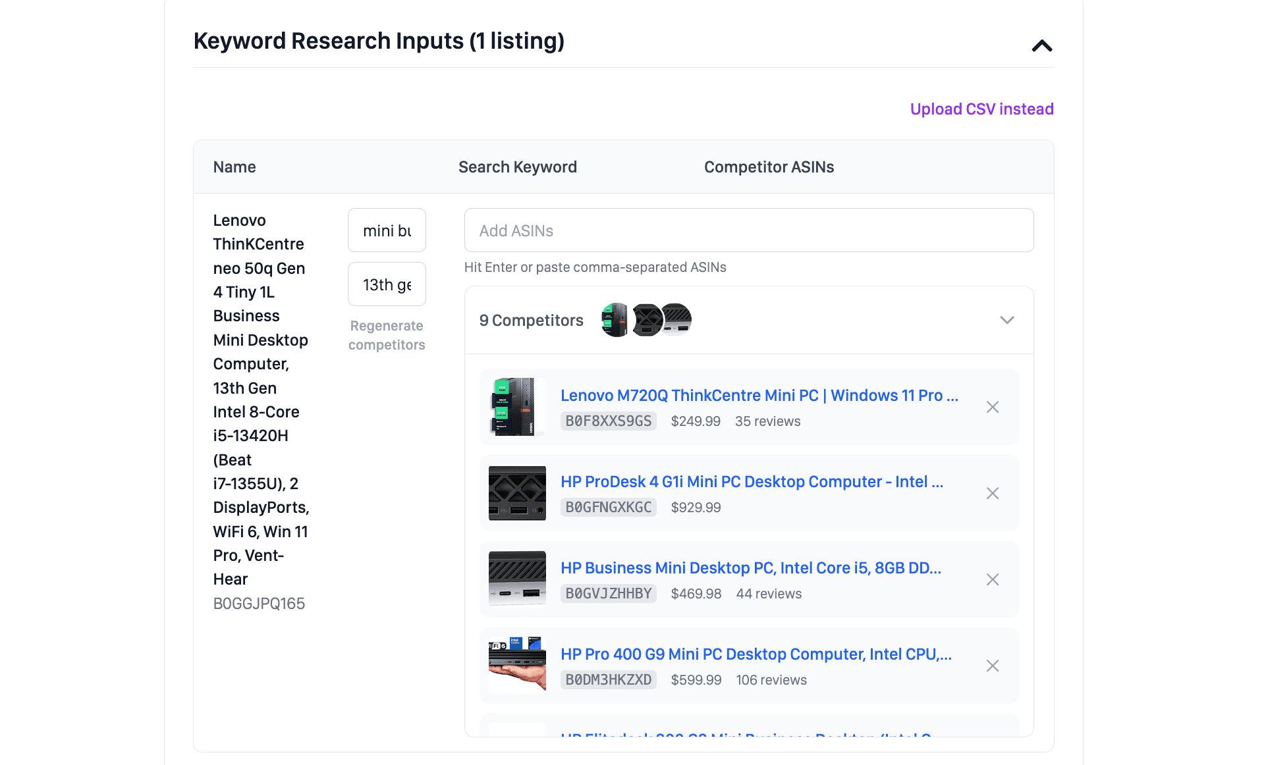Collapse the 9 Competitors list chevron
This screenshot has height=765, width=1266.
[1006, 320]
